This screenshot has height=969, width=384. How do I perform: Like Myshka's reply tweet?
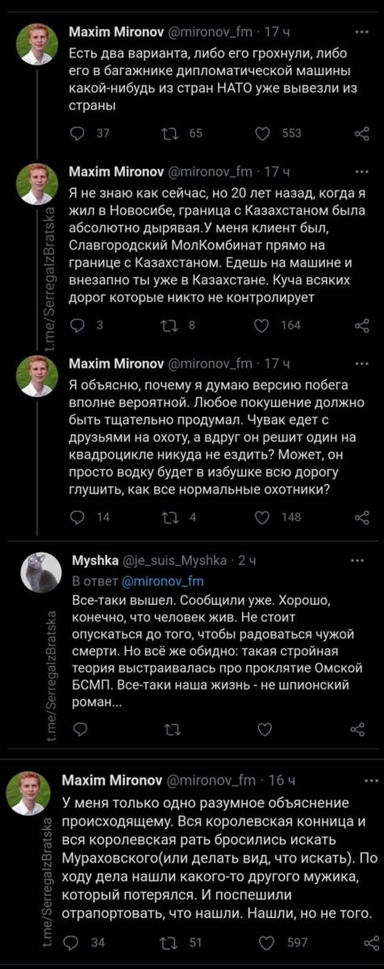(264, 730)
